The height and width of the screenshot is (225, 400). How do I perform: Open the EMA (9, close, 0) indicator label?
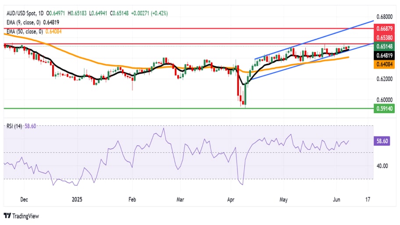tap(24, 22)
